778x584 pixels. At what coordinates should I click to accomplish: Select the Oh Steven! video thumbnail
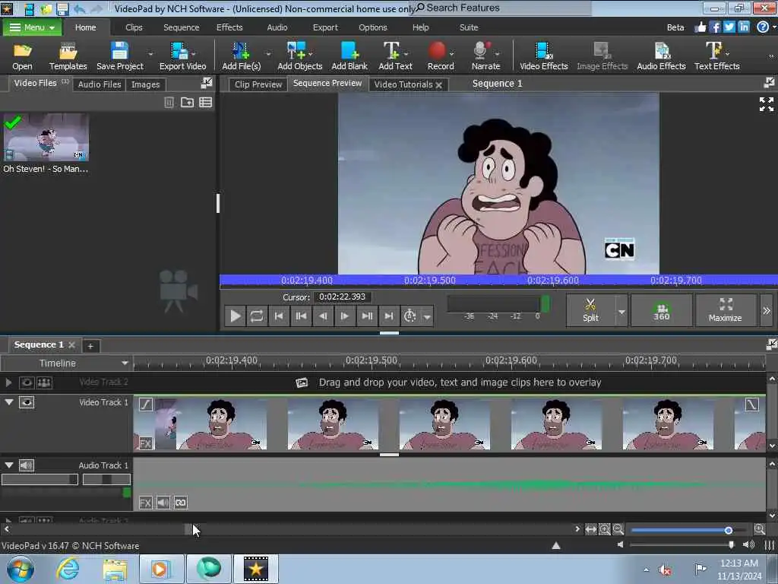tap(46, 137)
